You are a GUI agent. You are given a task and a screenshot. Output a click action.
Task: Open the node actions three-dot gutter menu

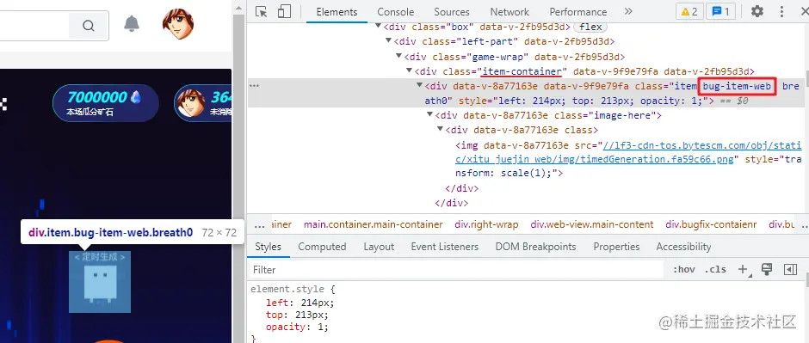[x=255, y=86]
